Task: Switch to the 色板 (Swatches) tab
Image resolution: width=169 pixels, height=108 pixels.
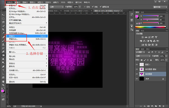Action: point(142,12)
